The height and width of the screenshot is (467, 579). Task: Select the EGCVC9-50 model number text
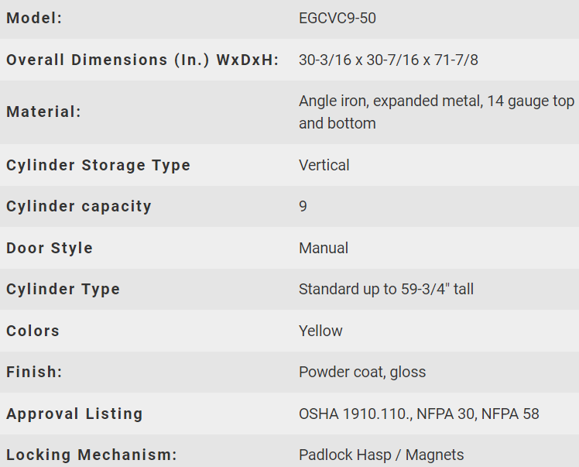(337, 18)
